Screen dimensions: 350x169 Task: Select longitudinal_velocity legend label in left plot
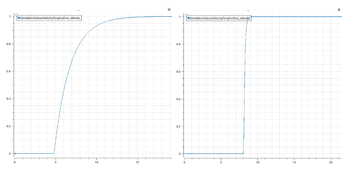click(x=50, y=18)
